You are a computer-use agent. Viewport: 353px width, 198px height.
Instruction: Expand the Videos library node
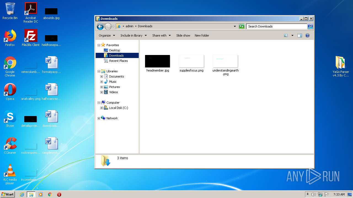tap(101, 92)
